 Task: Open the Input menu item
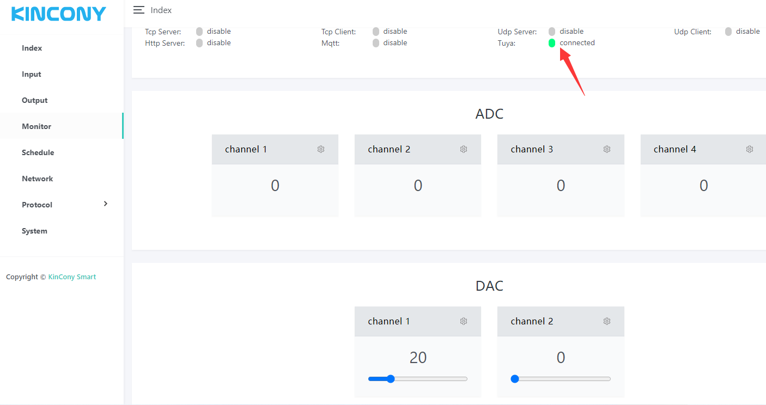(x=32, y=74)
